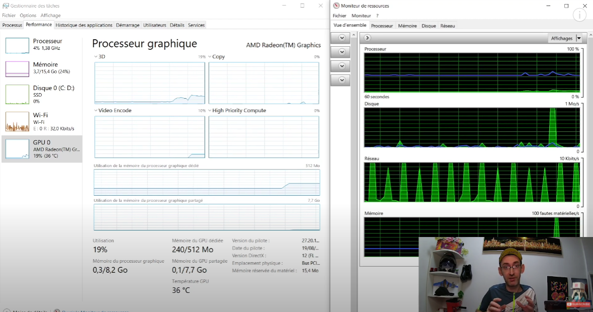Select the Processeur thumbnail in Task Manager sidebar

pos(17,45)
